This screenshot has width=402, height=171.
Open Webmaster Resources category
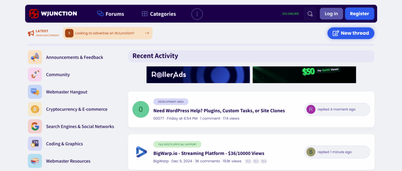(68, 161)
